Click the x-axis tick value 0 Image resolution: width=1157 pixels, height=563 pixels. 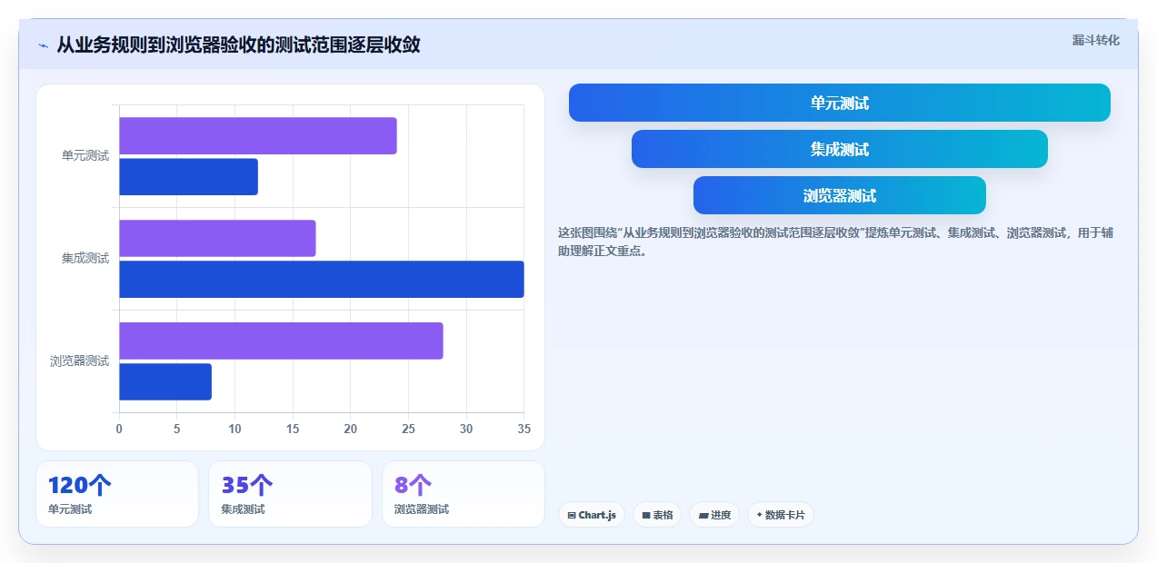(119, 429)
